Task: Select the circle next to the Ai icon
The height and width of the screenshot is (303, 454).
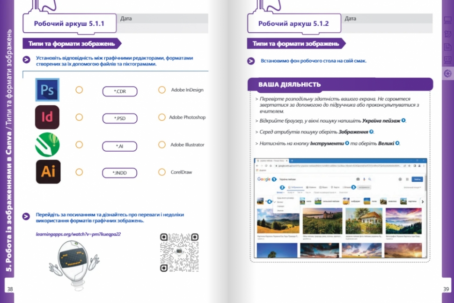Action: 79,172
